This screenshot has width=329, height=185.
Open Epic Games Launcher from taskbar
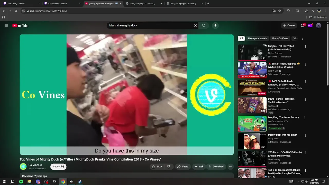tap(54, 182)
